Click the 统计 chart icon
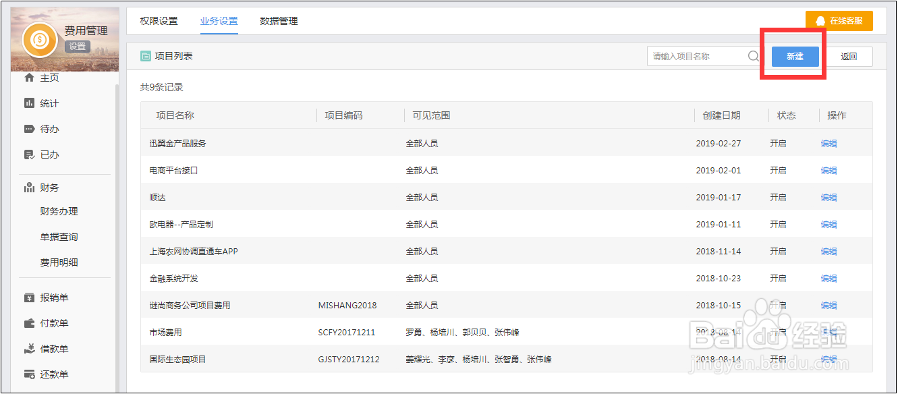 pyautogui.click(x=29, y=103)
